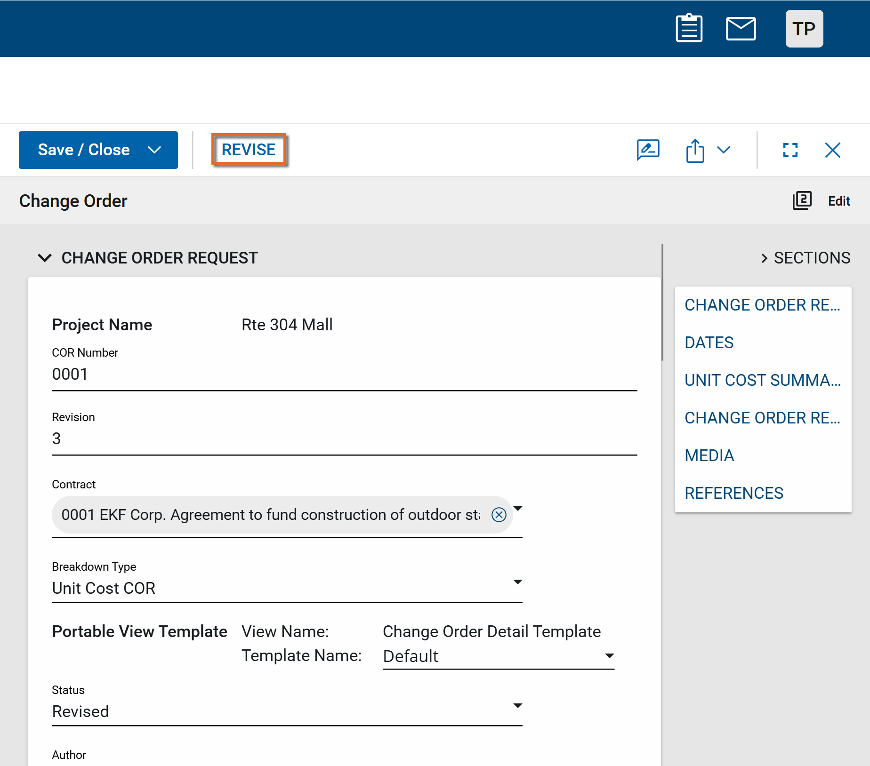The image size is (870, 766).
Task: Go to the Media section
Action: 709,455
